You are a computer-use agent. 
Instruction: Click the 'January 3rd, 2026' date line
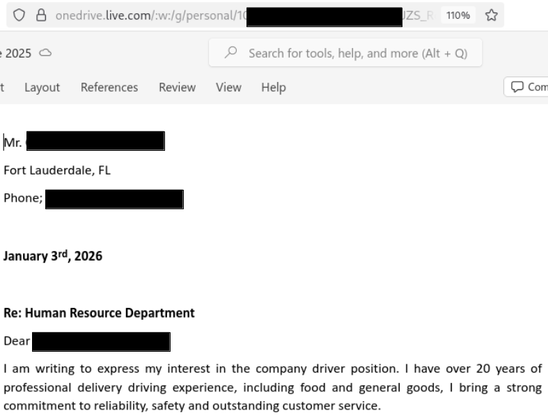[x=52, y=256]
